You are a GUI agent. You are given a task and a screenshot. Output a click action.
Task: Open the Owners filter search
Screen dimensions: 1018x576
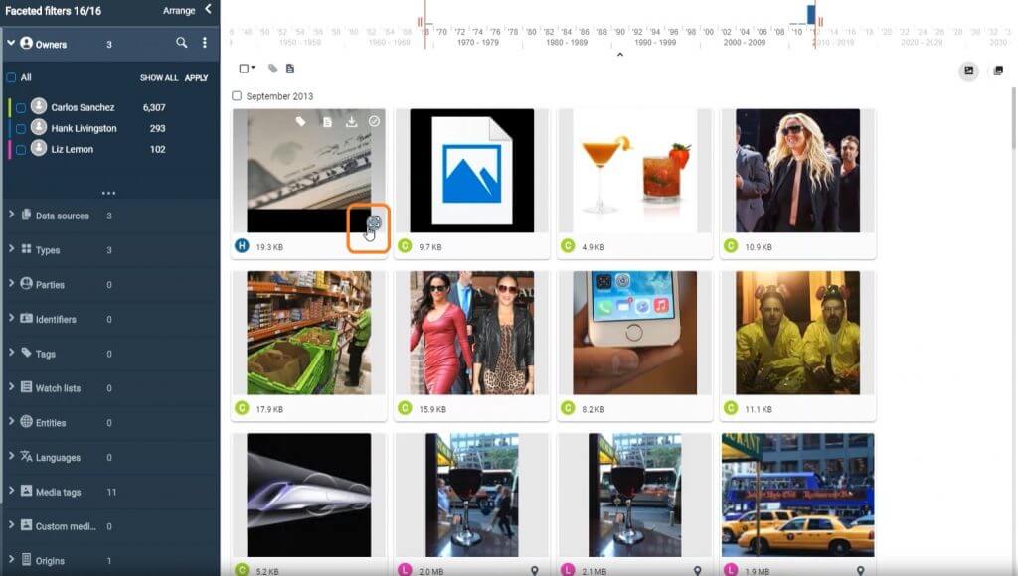(182, 43)
